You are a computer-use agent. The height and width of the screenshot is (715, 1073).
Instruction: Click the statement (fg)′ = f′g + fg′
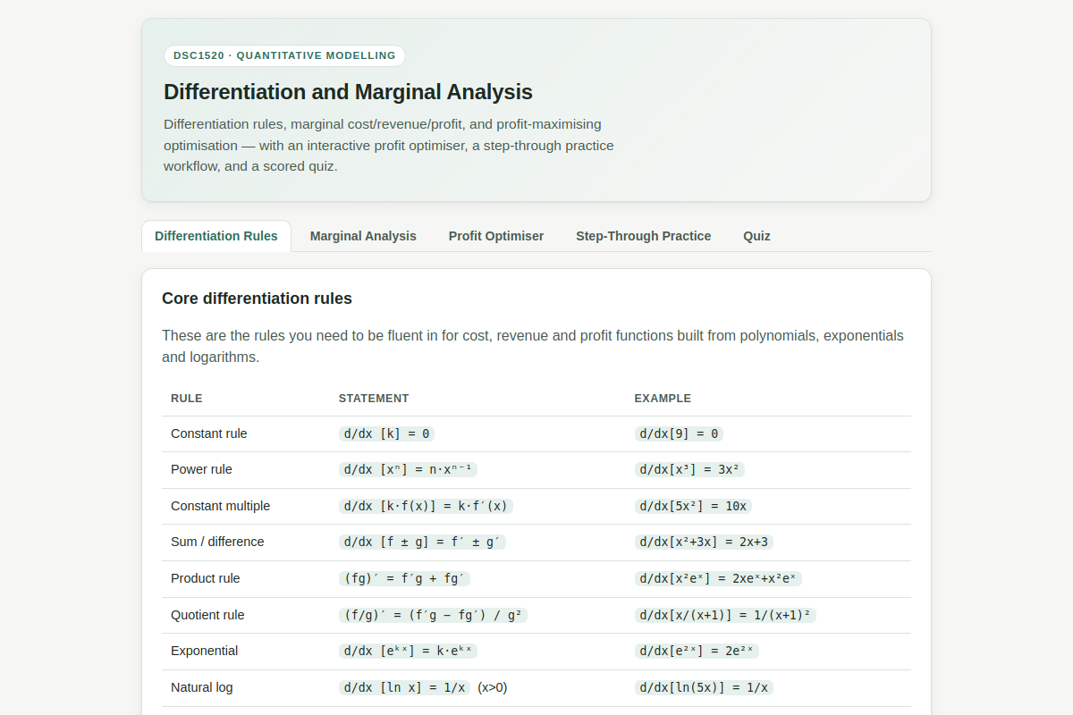pyautogui.click(x=404, y=578)
